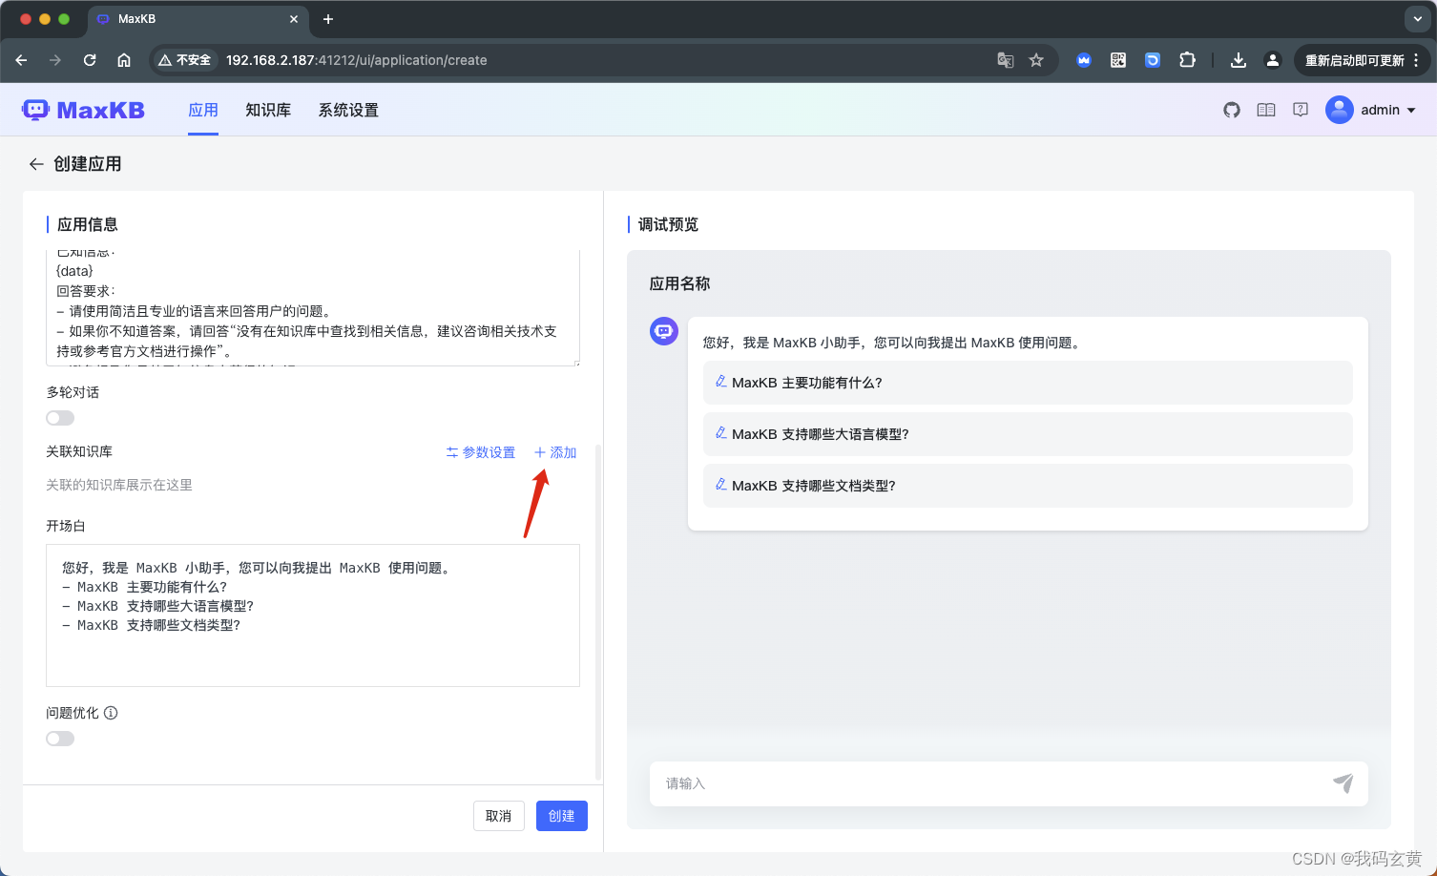1437x876 pixels.
Task: Click the MaxKB logo
Action: pos(83,110)
